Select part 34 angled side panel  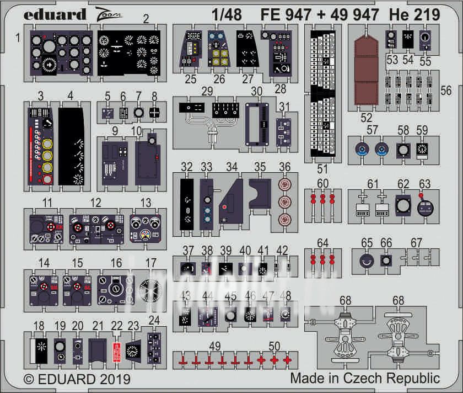(230, 201)
